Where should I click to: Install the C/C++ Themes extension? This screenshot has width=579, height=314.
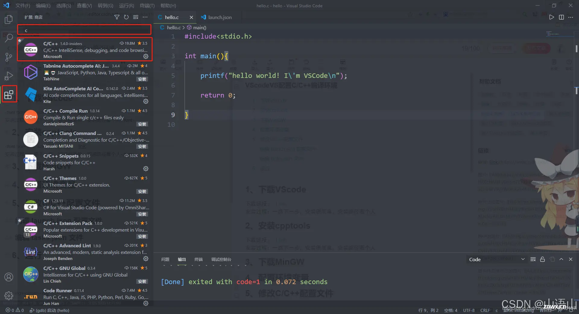[x=142, y=191]
